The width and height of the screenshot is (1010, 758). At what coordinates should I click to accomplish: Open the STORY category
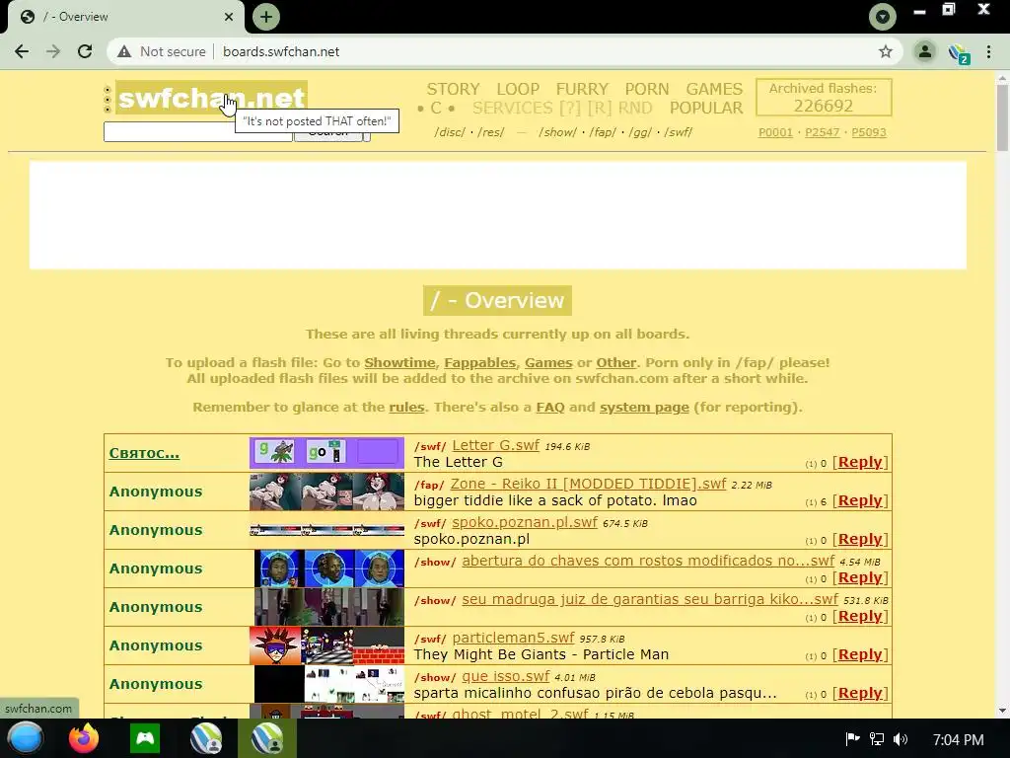[x=453, y=89]
